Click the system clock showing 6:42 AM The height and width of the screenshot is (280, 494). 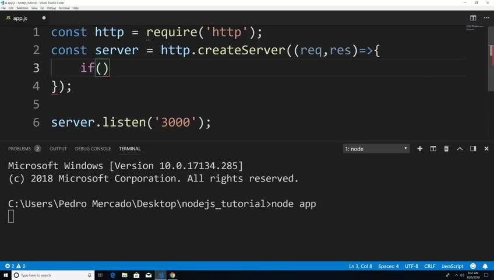click(x=473, y=275)
